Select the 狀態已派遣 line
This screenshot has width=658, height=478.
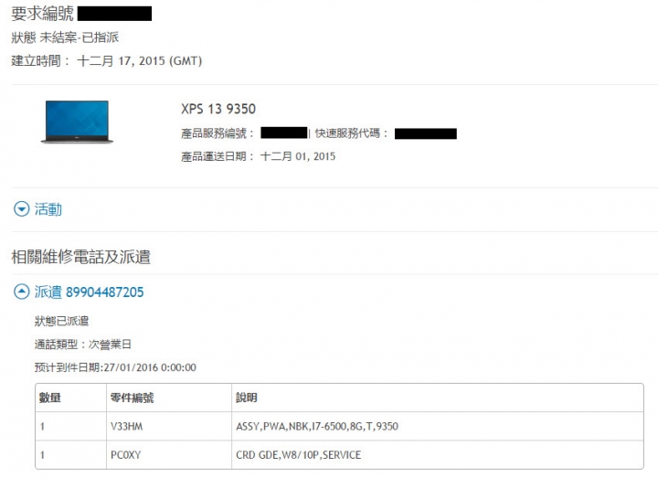click(x=62, y=321)
